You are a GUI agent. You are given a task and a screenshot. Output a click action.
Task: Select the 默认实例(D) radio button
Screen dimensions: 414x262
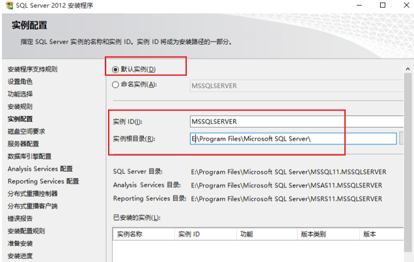[115, 69]
